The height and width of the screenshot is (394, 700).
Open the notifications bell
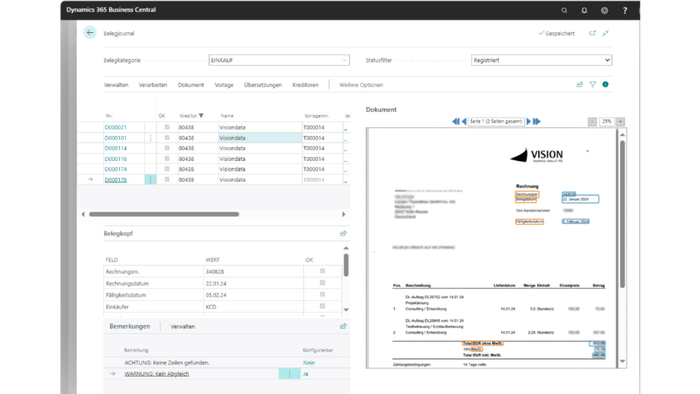[584, 10]
